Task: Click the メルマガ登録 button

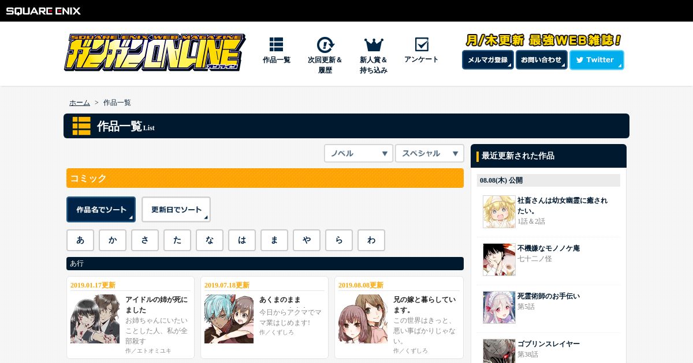Action: [487, 60]
